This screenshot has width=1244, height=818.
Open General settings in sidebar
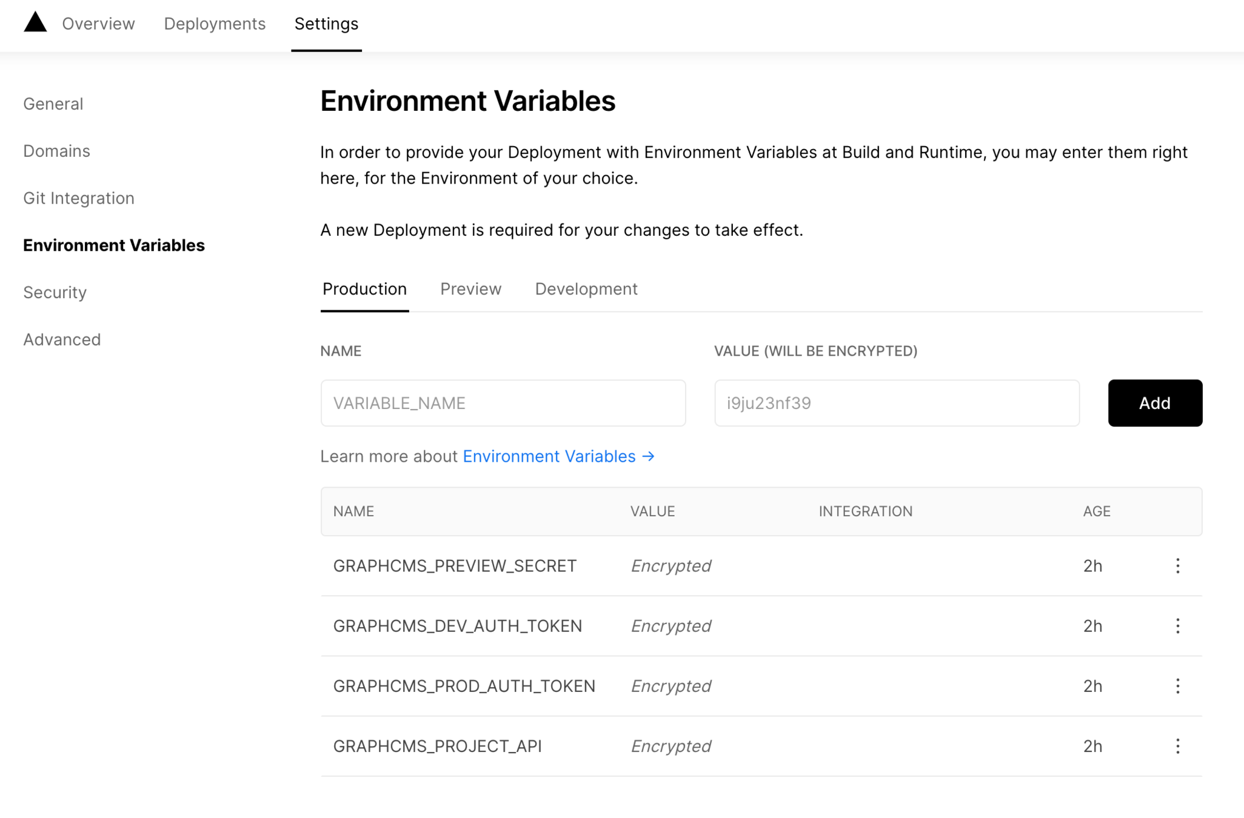tap(53, 104)
